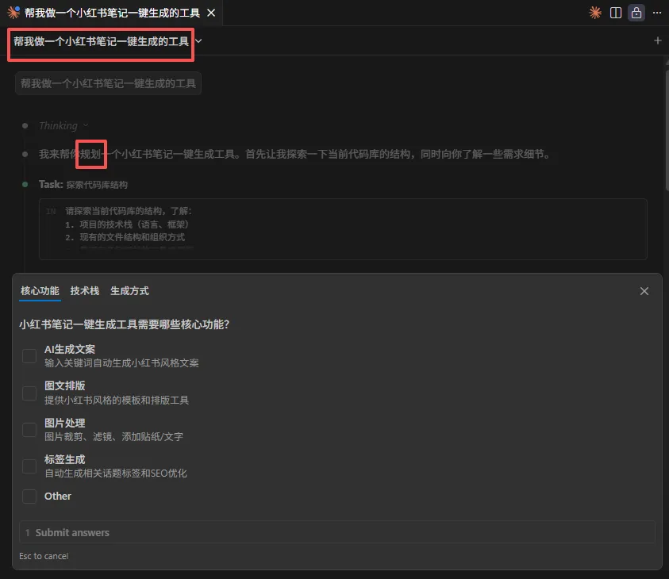669x579 pixels.
Task: Click the assistant message starting 我来帮你规划
Action: 294,155
